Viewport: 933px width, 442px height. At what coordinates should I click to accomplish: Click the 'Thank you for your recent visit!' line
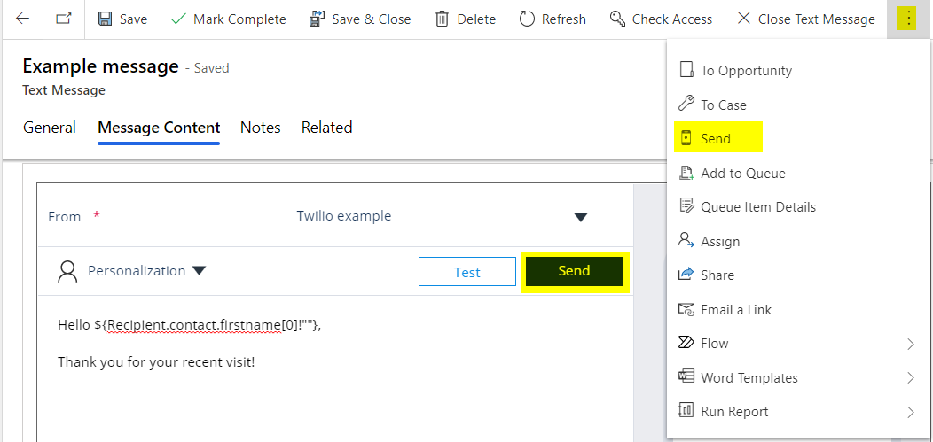(156, 361)
